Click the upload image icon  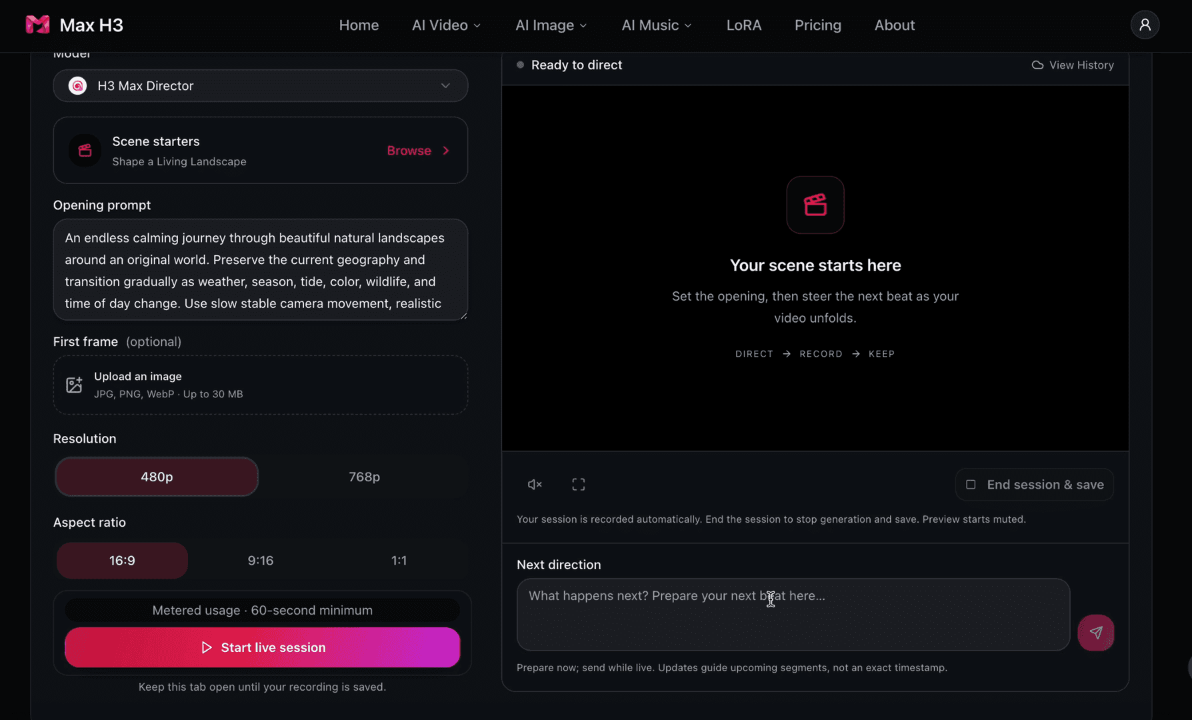(74, 385)
